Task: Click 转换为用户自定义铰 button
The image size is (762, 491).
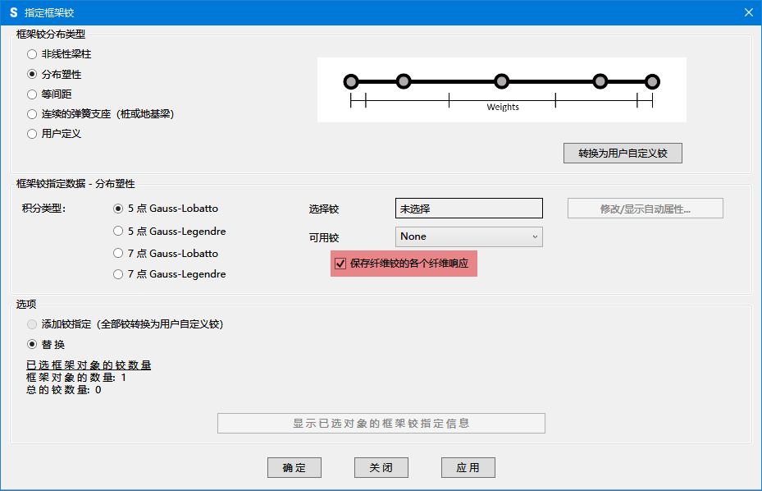Action: click(x=623, y=154)
